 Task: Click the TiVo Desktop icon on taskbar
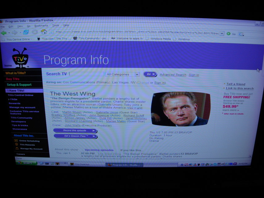(x=72, y=164)
